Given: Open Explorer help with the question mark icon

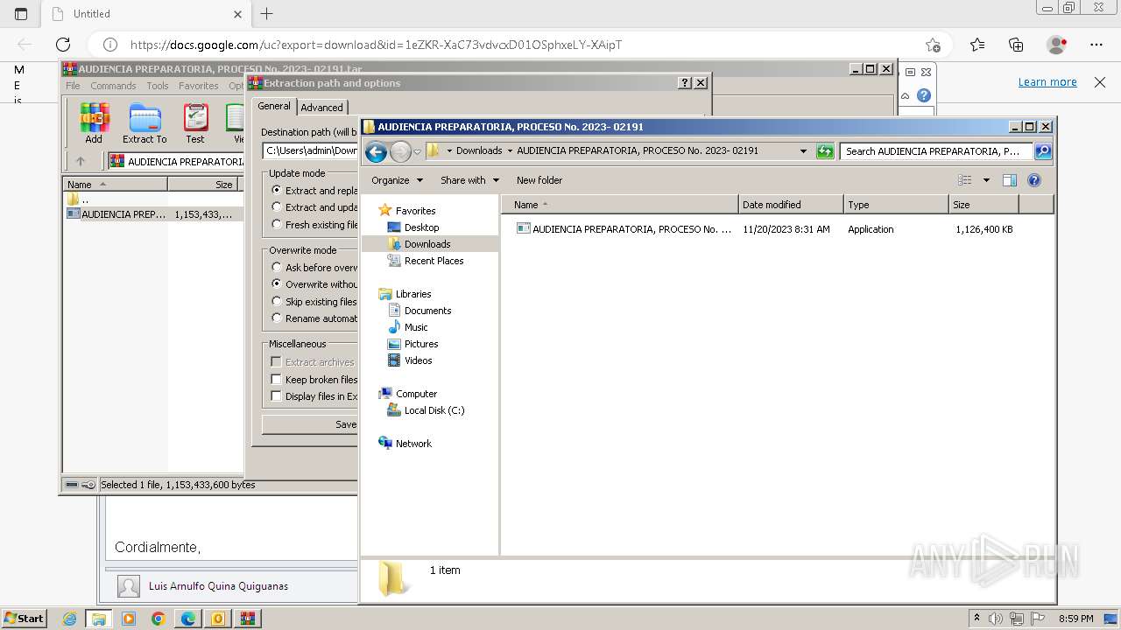Looking at the screenshot, I should tap(1034, 180).
